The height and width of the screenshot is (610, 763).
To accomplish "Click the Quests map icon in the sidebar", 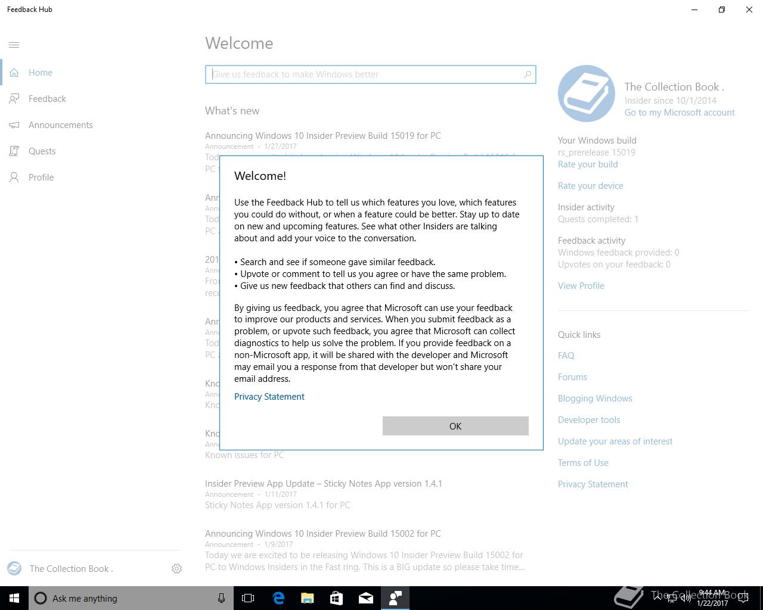I will [14, 151].
